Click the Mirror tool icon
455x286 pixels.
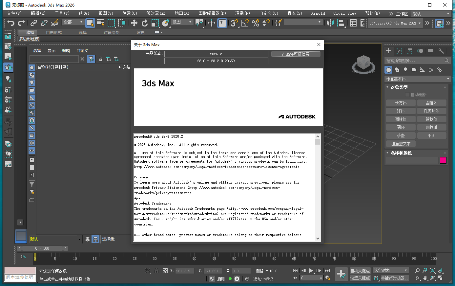pyautogui.click(x=330, y=23)
